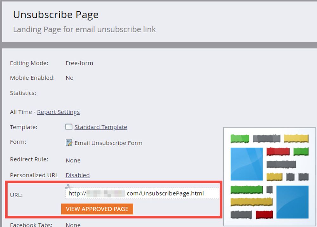
Task: Click the Email Unsubscribe Form text
Action: (108, 143)
